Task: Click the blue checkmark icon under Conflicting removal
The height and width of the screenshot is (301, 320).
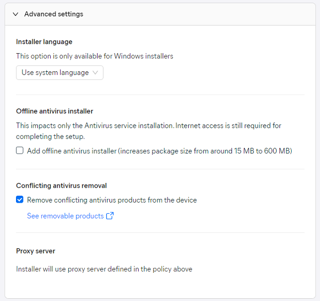Action: [20, 199]
